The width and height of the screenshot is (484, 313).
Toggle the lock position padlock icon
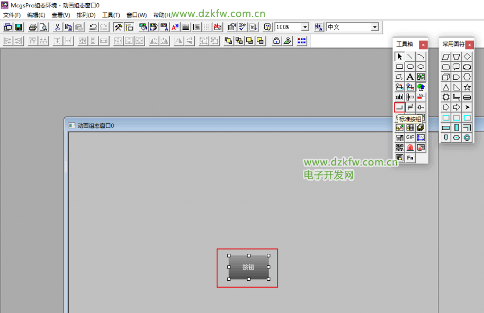click(x=276, y=41)
